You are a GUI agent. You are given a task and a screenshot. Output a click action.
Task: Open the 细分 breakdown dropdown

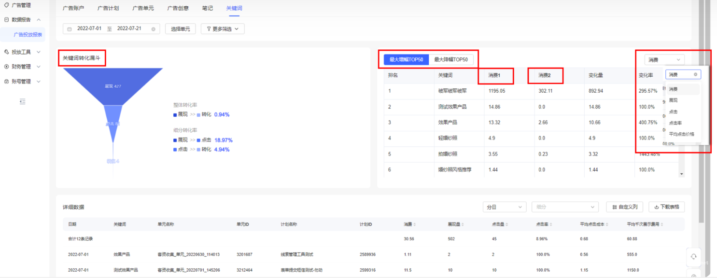[564, 207]
